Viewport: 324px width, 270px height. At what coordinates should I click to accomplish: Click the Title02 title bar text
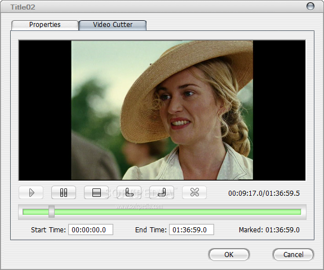tap(23, 7)
